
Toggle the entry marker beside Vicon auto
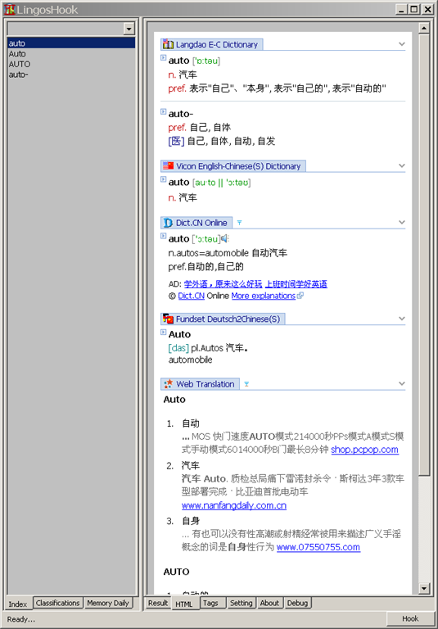pyautogui.click(x=163, y=179)
